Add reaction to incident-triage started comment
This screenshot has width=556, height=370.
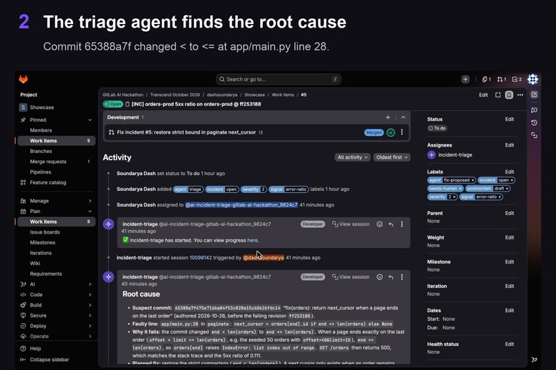coord(379,224)
